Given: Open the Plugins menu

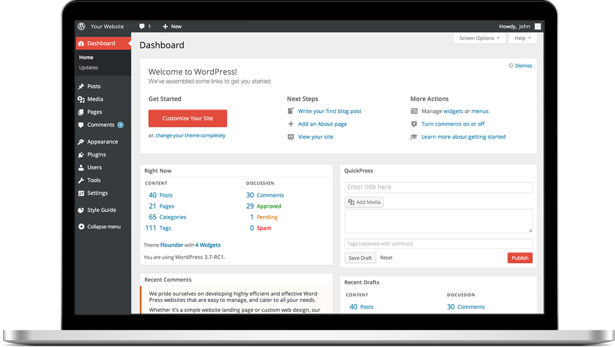Looking at the screenshot, I should pyautogui.click(x=97, y=154).
